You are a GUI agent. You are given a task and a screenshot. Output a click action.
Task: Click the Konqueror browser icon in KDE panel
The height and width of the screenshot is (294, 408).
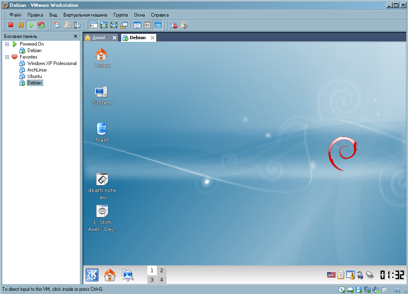[127, 275]
